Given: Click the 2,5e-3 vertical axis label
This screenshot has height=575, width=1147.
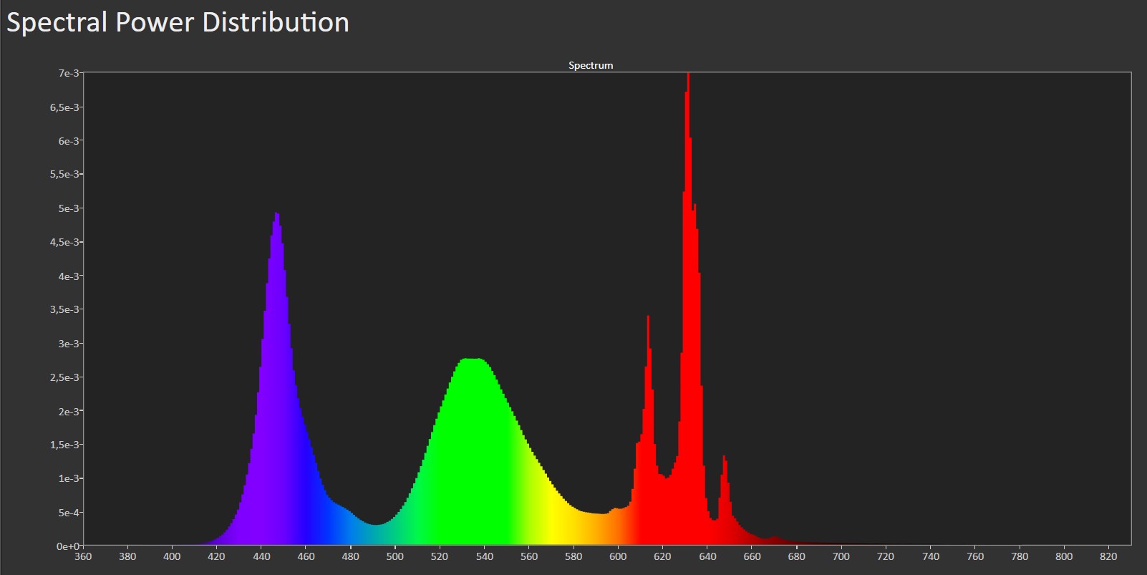Looking at the screenshot, I should [66, 377].
